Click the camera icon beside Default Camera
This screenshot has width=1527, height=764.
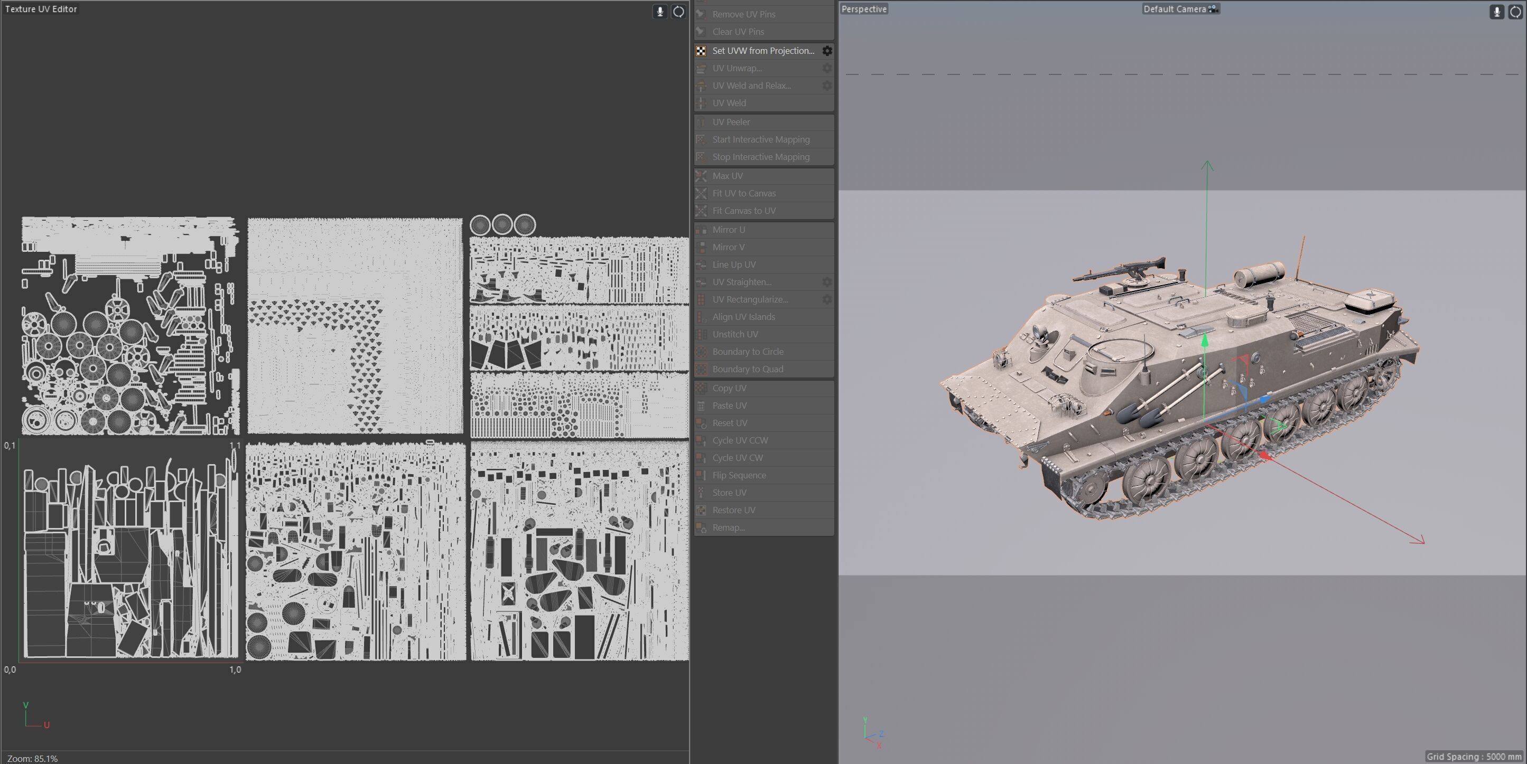point(1213,9)
